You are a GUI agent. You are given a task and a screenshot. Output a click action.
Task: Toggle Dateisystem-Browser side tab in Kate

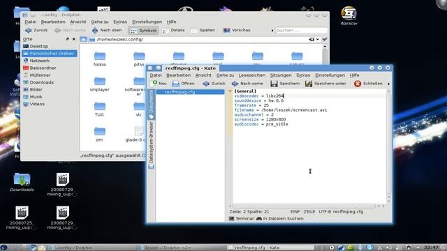(151, 145)
